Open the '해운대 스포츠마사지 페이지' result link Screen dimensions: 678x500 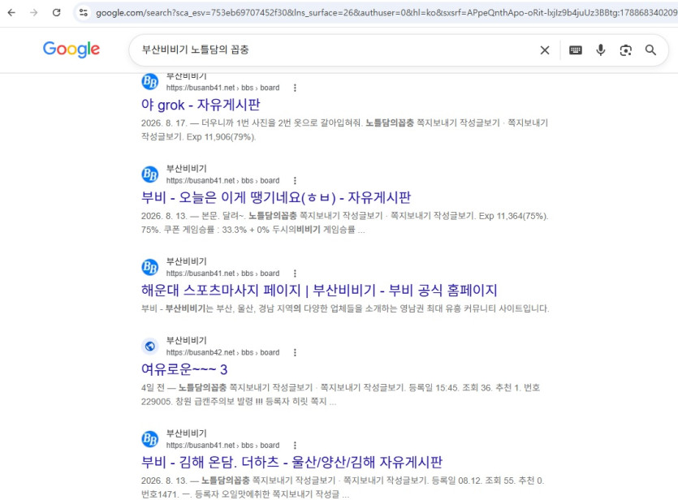[x=319, y=291]
